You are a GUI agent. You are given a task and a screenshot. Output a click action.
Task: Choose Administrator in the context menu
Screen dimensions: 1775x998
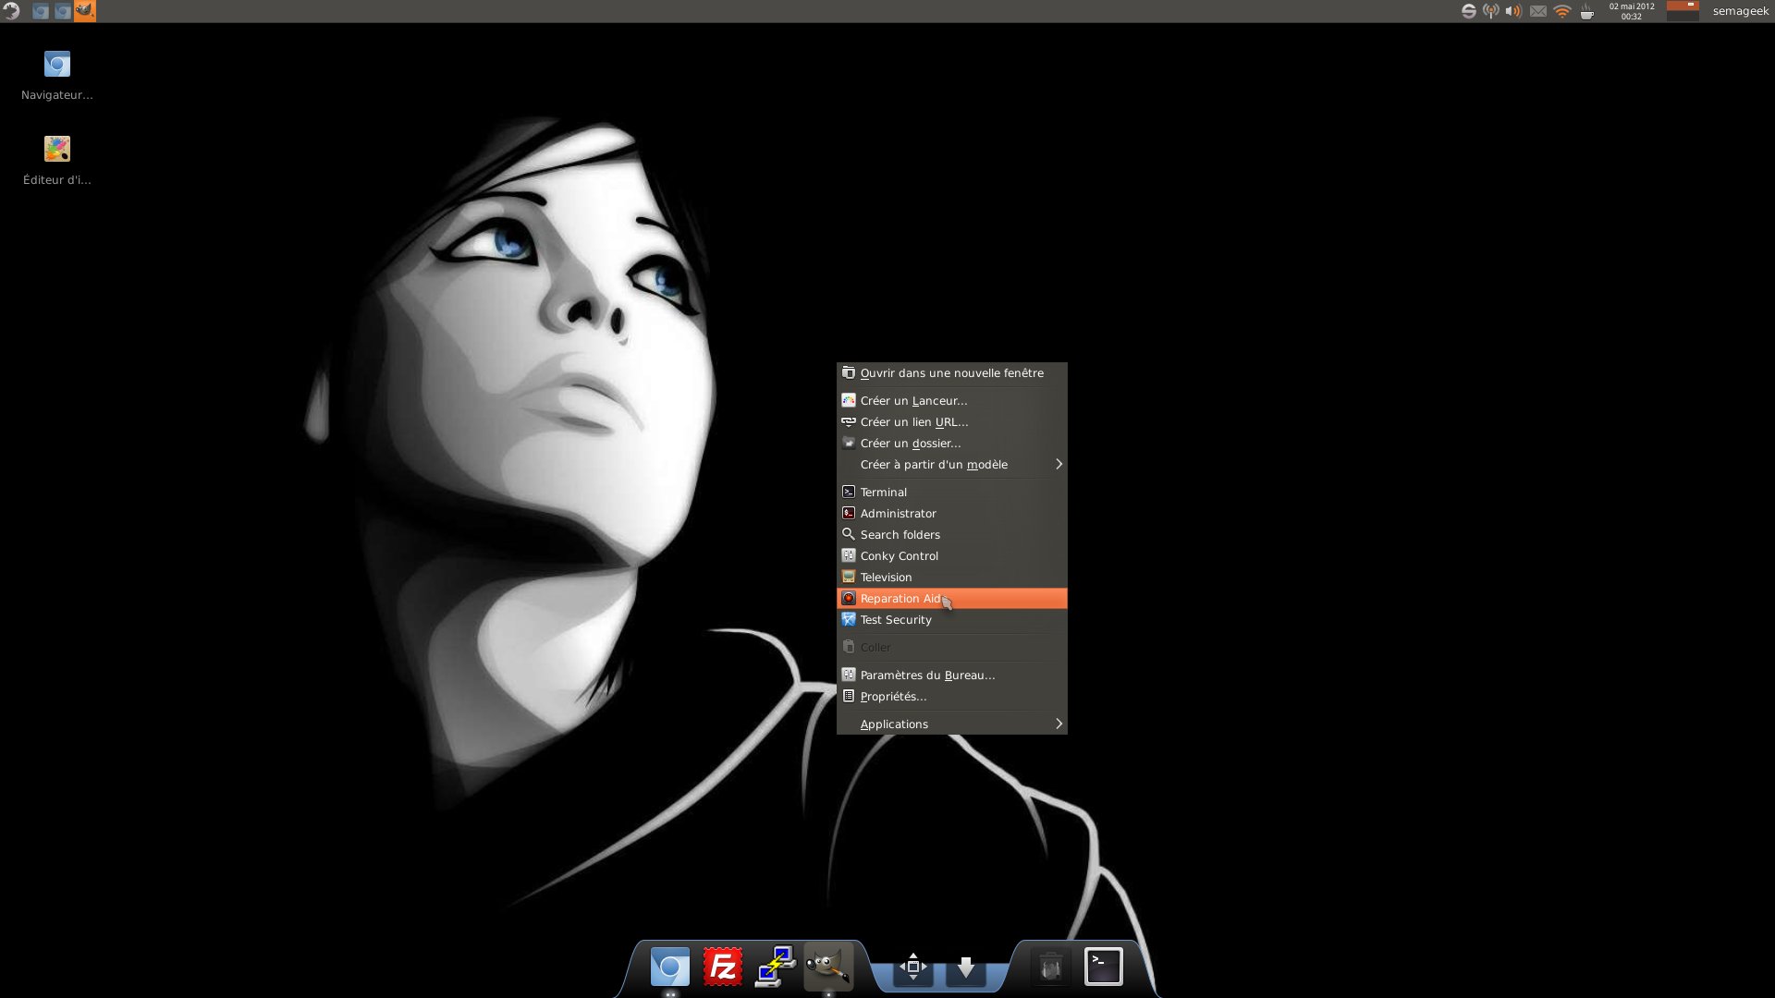[952, 514]
